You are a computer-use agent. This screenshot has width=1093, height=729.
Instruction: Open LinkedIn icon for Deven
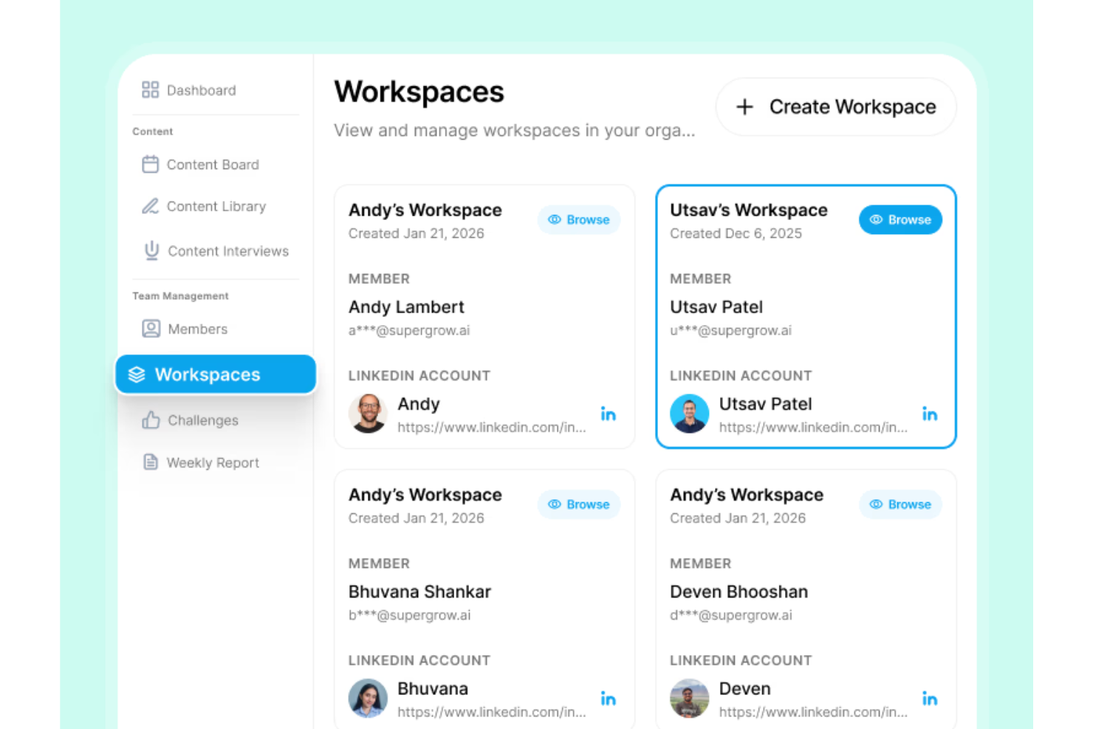[x=929, y=698]
